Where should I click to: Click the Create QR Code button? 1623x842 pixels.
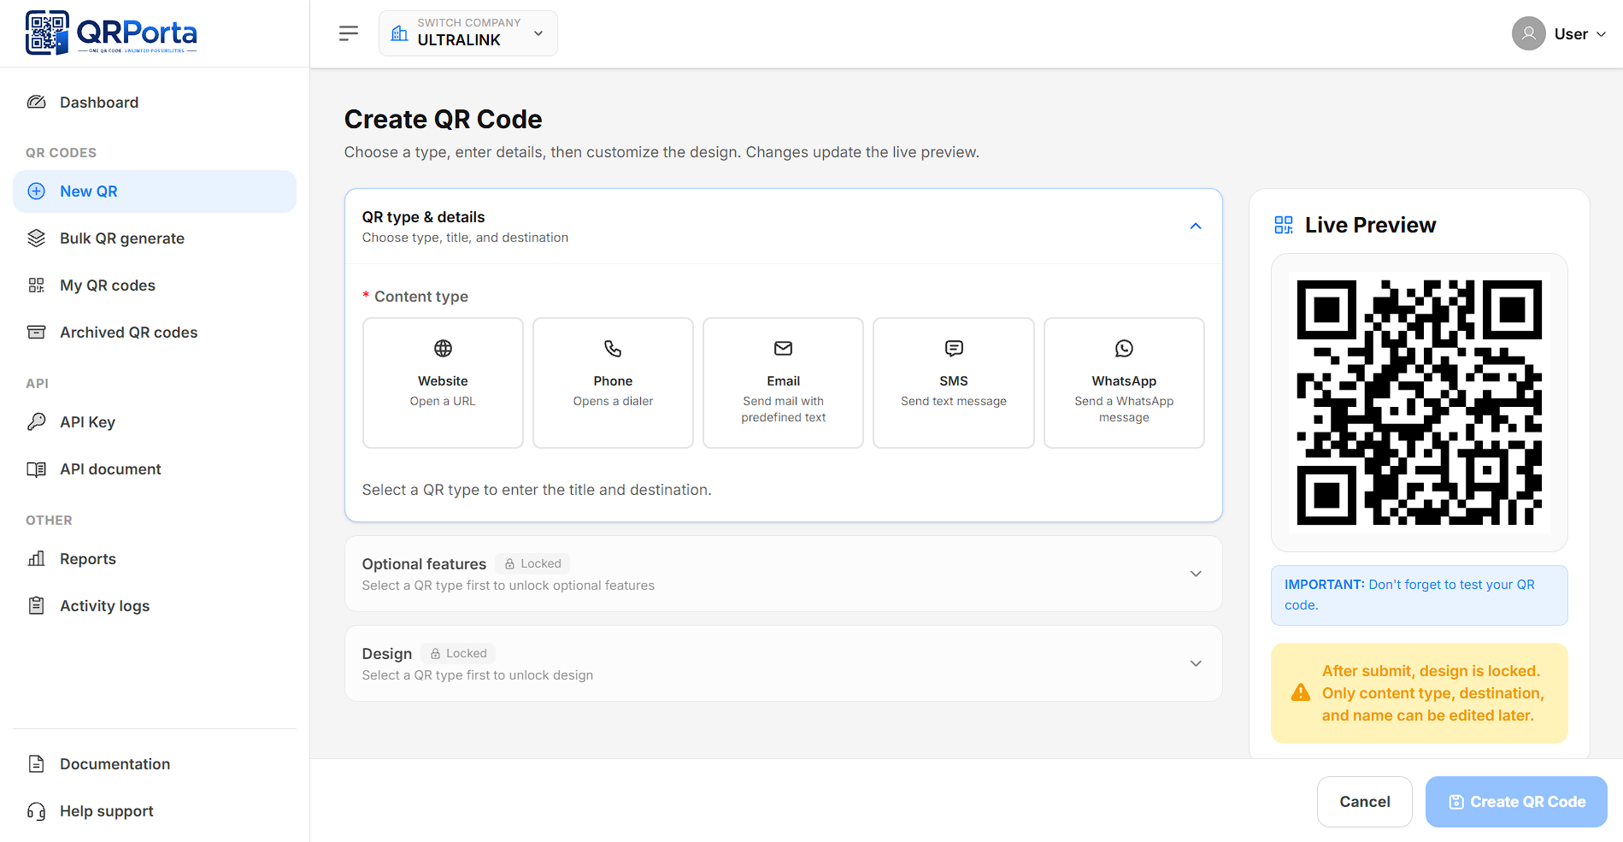(x=1516, y=802)
